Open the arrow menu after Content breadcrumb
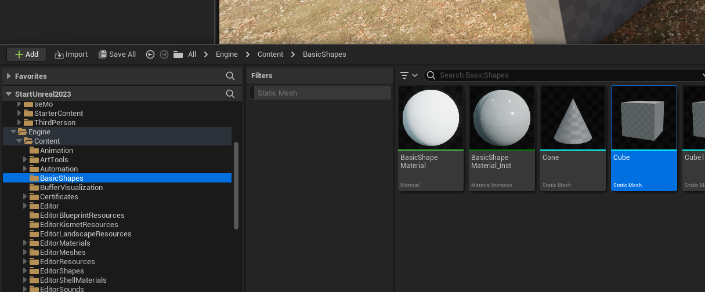The image size is (705, 292). [x=293, y=54]
